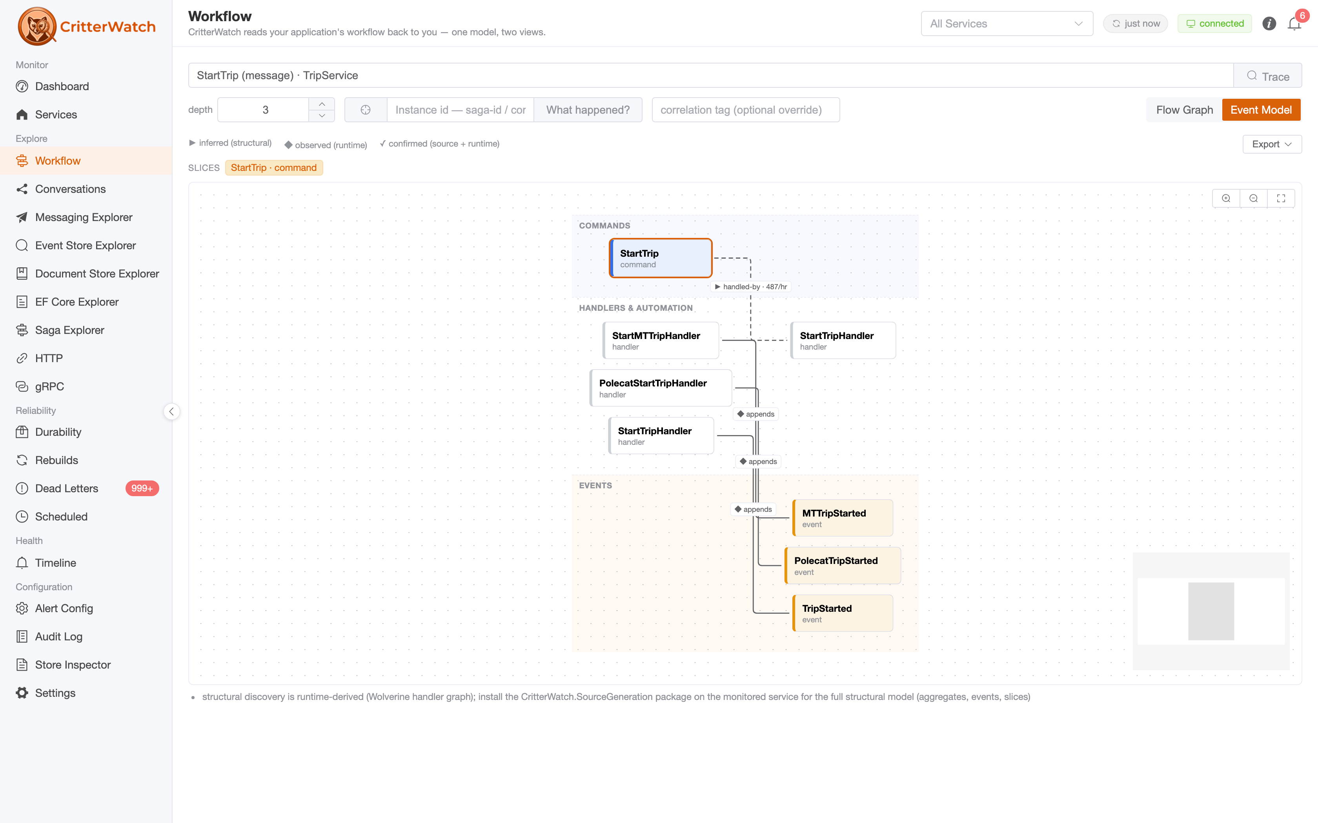This screenshot has width=1318, height=823.
Task: Click the HTTP link icon
Action: pyautogui.click(x=22, y=358)
